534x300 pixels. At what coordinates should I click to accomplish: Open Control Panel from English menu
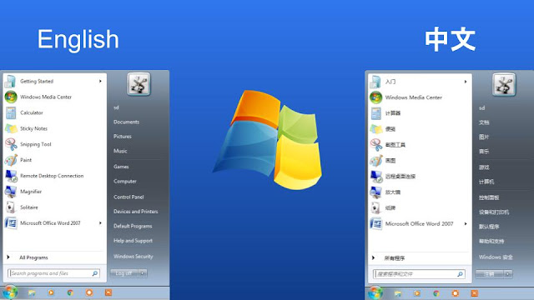(128, 197)
